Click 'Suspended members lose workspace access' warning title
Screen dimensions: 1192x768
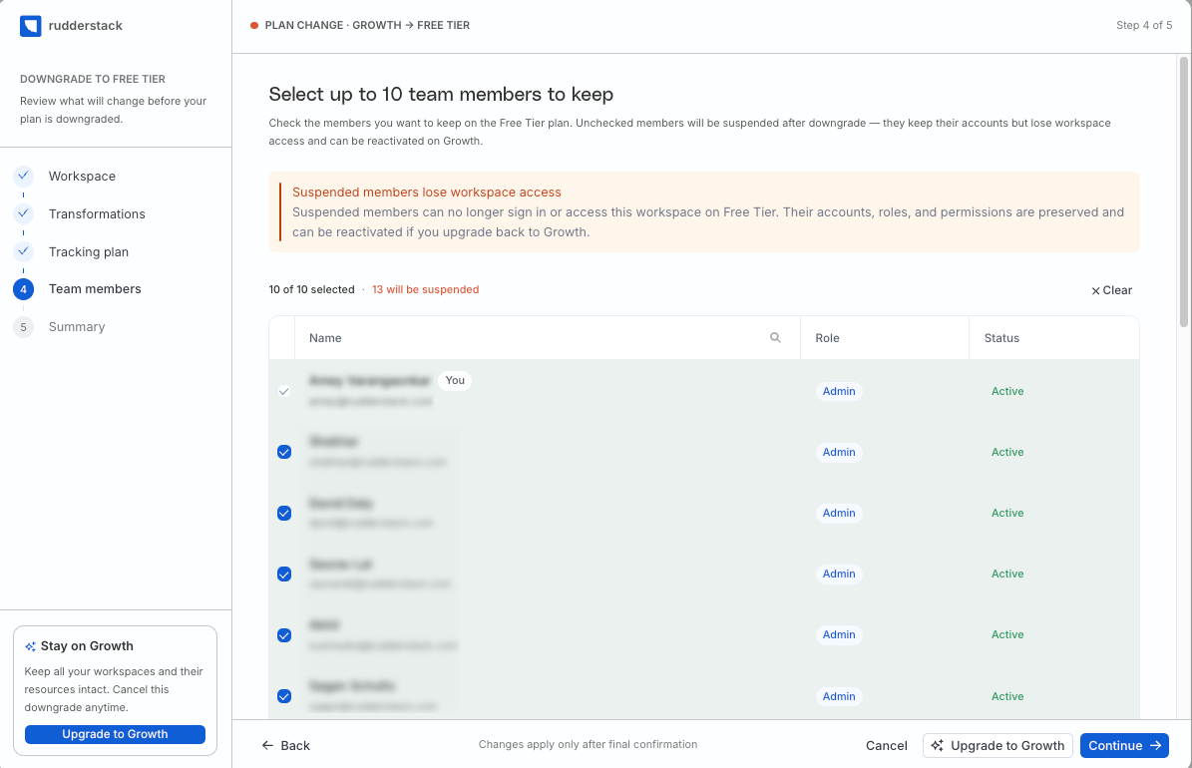[x=427, y=192]
